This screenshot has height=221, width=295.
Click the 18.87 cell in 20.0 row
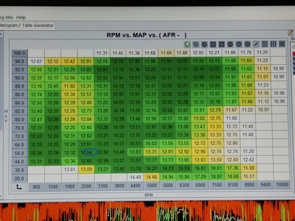click(217, 176)
